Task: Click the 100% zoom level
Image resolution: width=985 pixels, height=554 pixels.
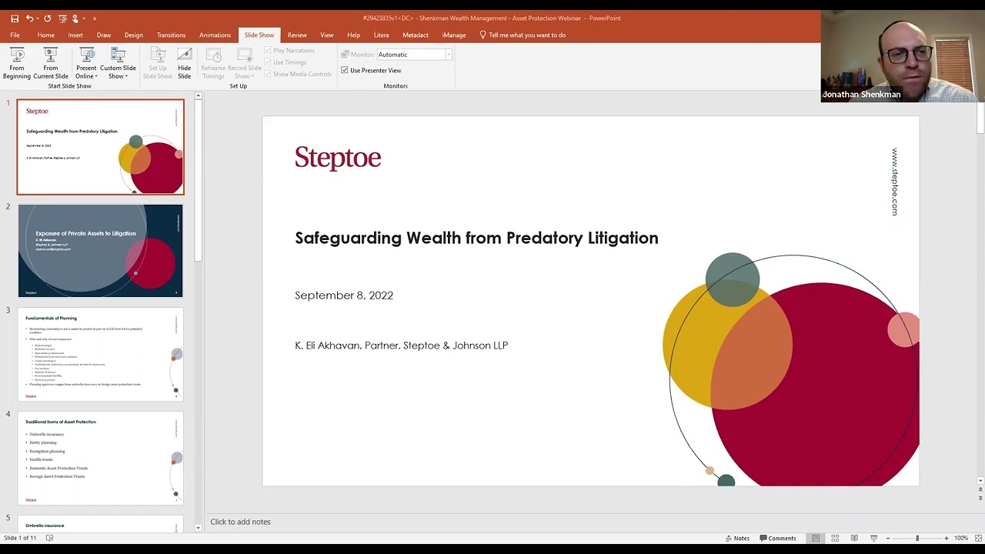Action: point(961,538)
